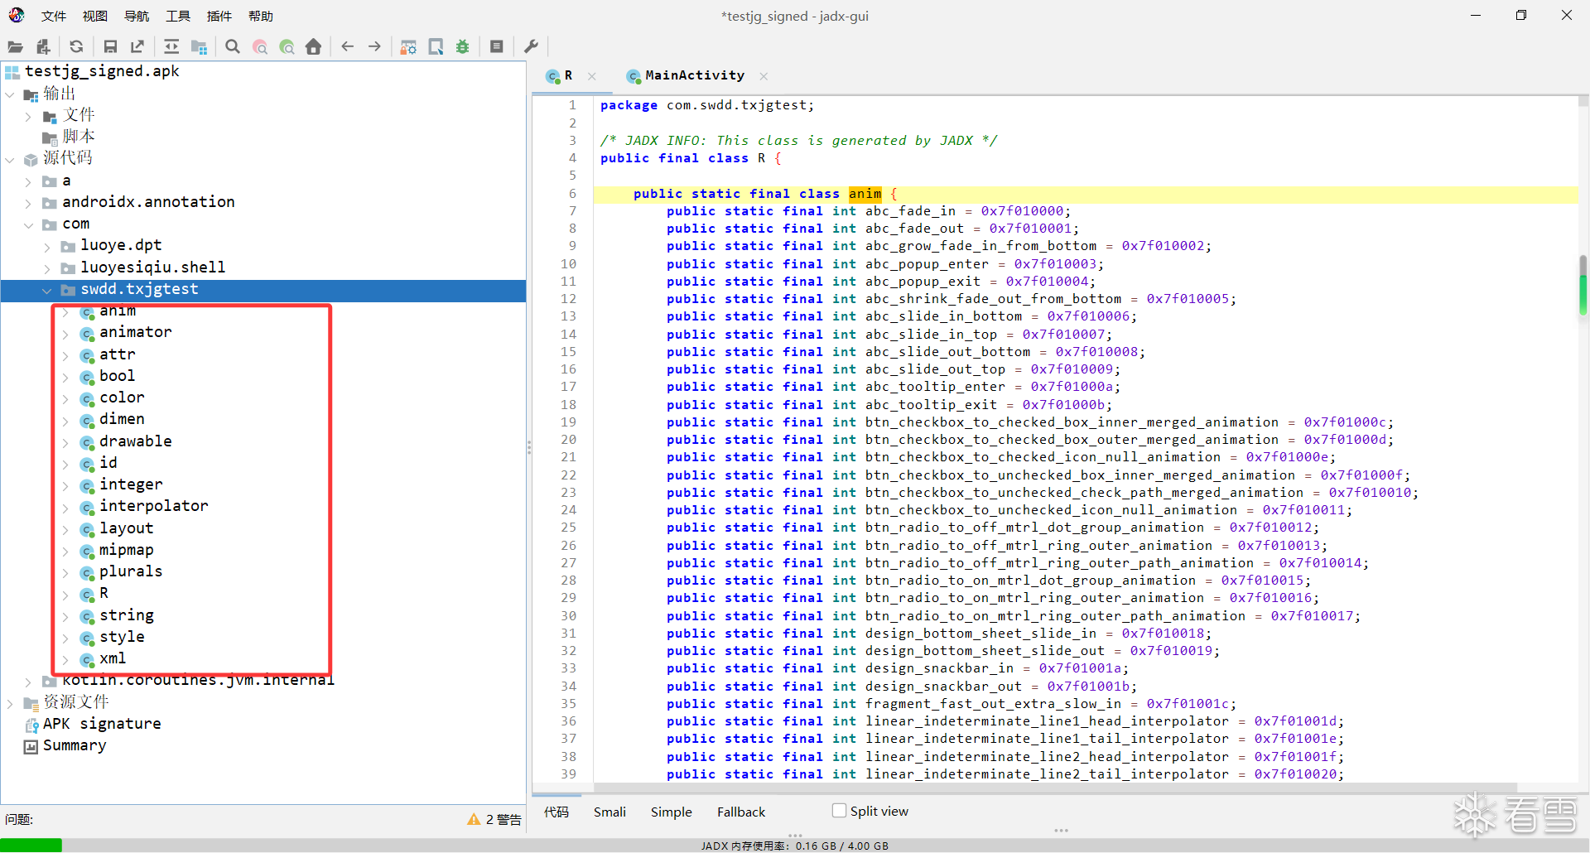
Task: Show the Smali code view
Action: pyautogui.click(x=609, y=812)
